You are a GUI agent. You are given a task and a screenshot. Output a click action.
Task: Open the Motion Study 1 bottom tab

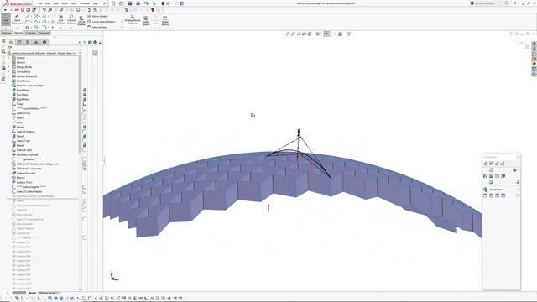coord(48,293)
